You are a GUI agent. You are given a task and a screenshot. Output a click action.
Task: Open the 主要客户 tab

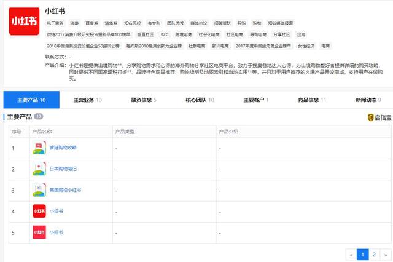click(x=256, y=100)
